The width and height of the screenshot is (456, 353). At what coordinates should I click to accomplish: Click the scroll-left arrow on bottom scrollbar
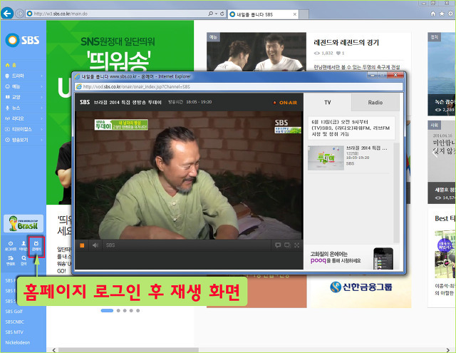coord(54,350)
